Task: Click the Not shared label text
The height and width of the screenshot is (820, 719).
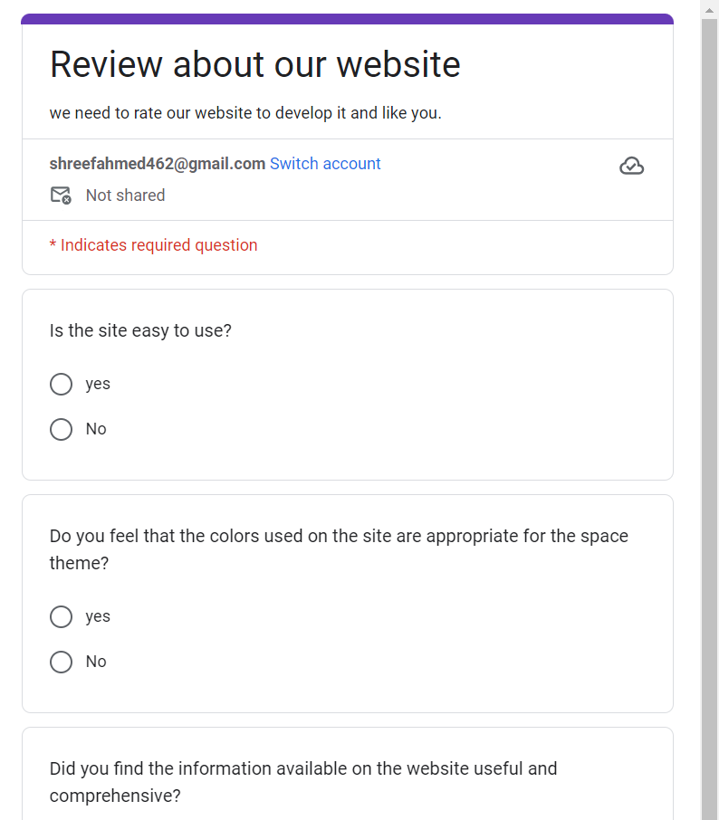Action: point(126,195)
